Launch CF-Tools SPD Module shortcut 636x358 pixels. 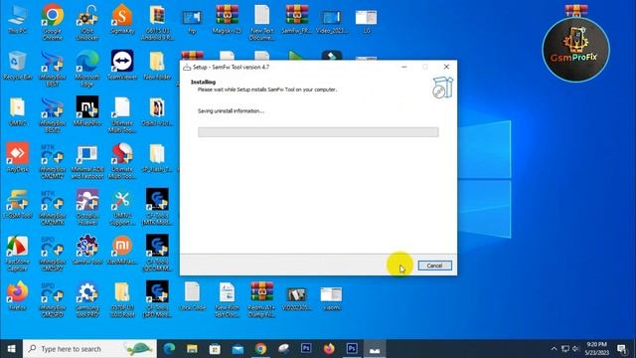click(x=157, y=299)
